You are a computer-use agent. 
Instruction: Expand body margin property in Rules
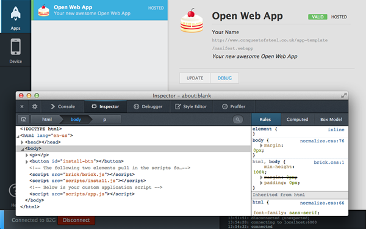point(262,145)
